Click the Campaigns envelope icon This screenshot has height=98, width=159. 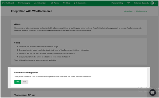tap(19, 3)
